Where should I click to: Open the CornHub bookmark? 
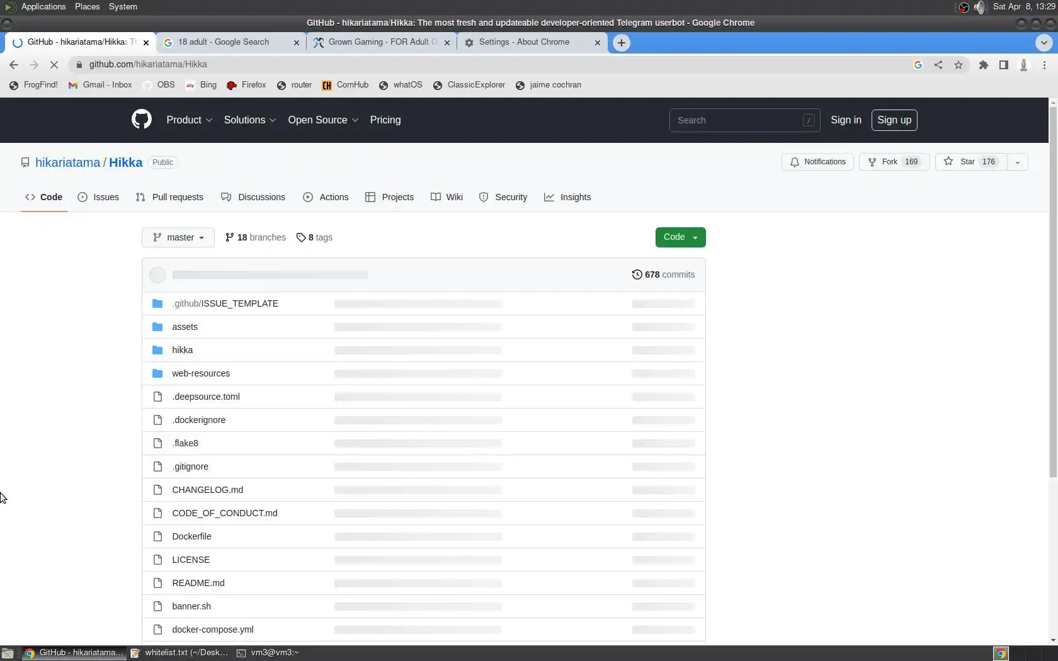pos(345,85)
